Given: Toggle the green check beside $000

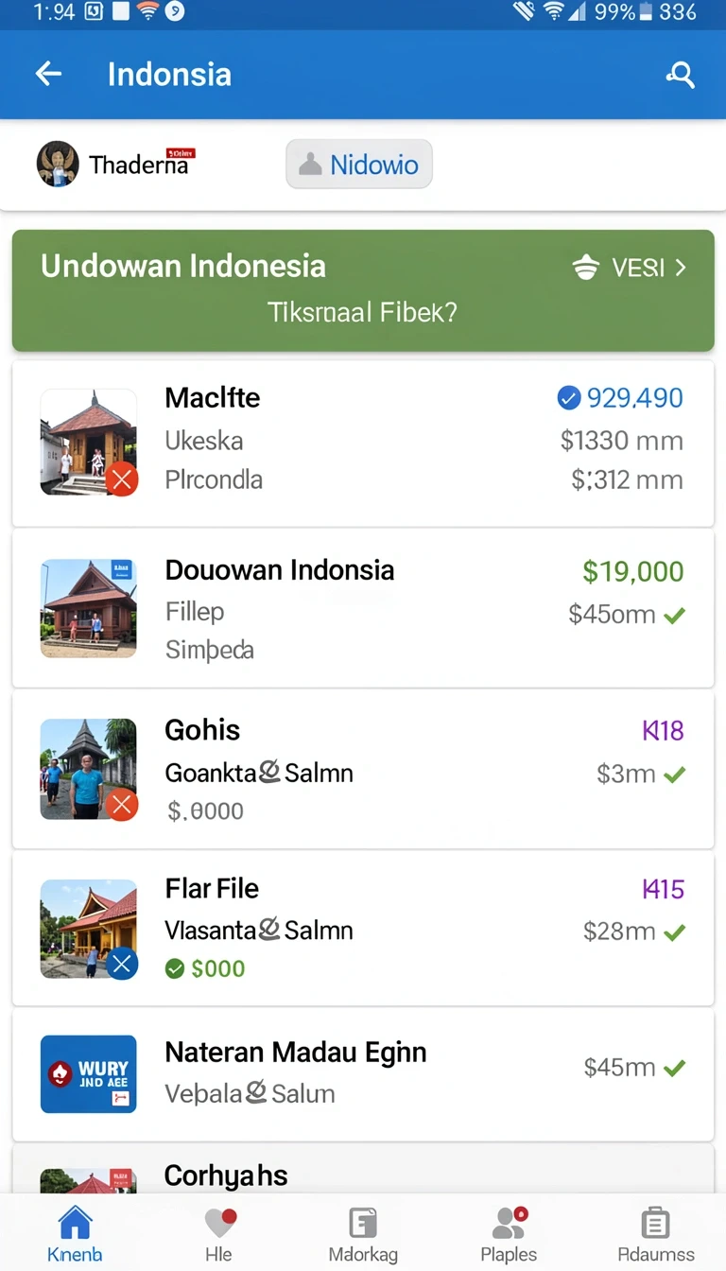Looking at the screenshot, I should [x=175, y=968].
